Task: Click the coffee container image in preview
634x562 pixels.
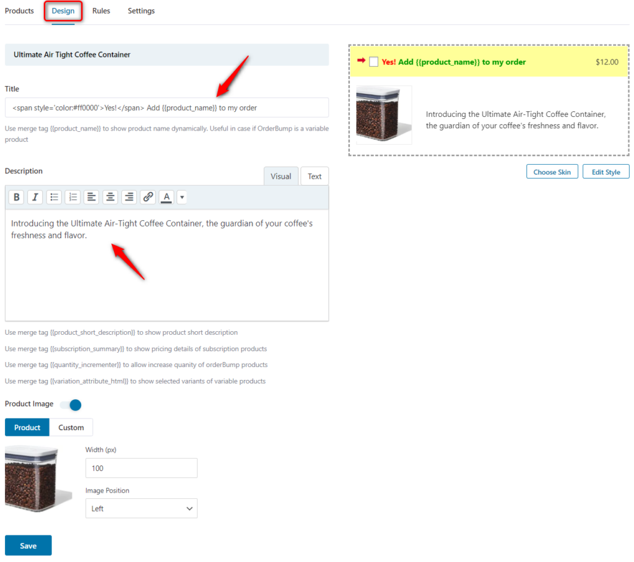Action: [x=384, y=115]
